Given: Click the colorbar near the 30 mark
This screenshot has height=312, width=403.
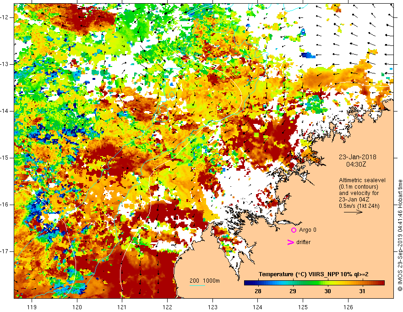Looking at the screenshot, I should [327, 283].
